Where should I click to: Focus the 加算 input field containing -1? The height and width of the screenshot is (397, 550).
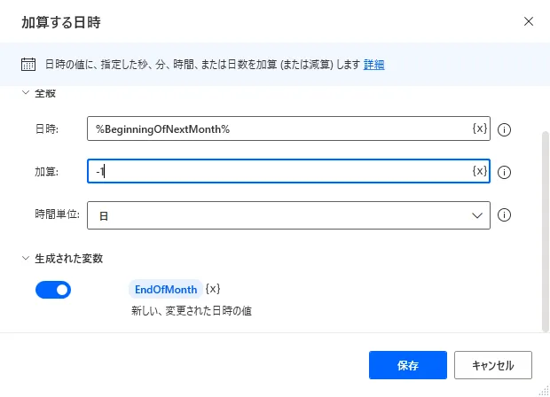click(279, 171)
